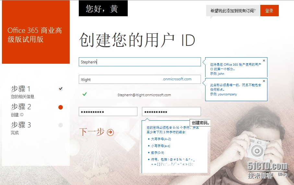Viewport: 294px width, 185px height.
Task: Go to next step via 下一步
Action: click(x=92, y=132)
